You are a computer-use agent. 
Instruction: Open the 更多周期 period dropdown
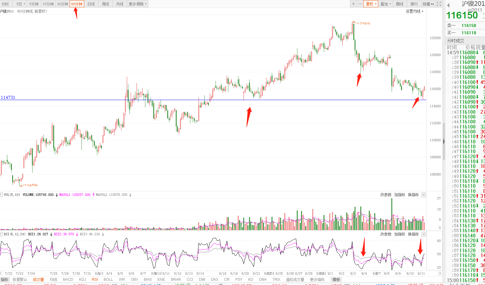click(137, 4)
